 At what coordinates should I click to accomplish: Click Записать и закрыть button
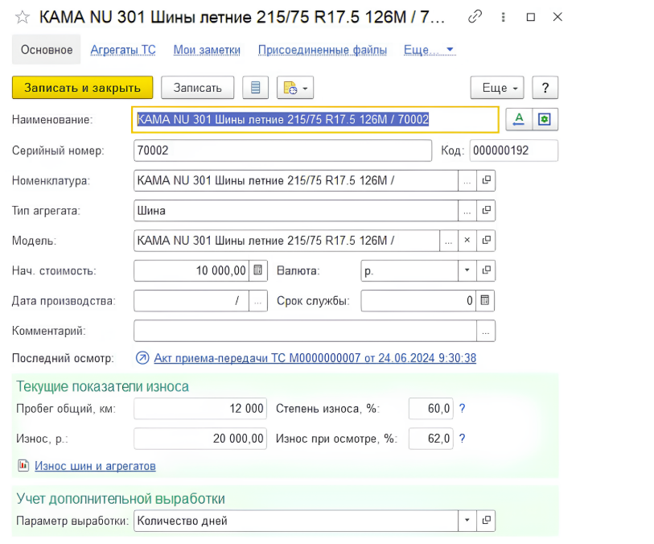(x=82, y=88)
